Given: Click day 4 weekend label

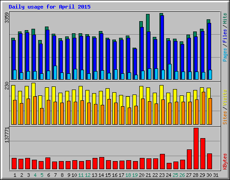Looking at the screenshot, I should 35,175.
